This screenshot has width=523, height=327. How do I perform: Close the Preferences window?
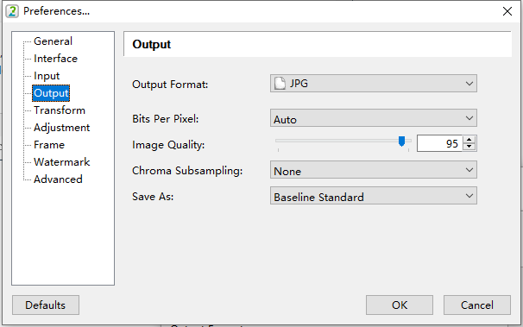[507, 11]
